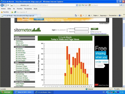Open the By World Map link

(x=21, y=53)
